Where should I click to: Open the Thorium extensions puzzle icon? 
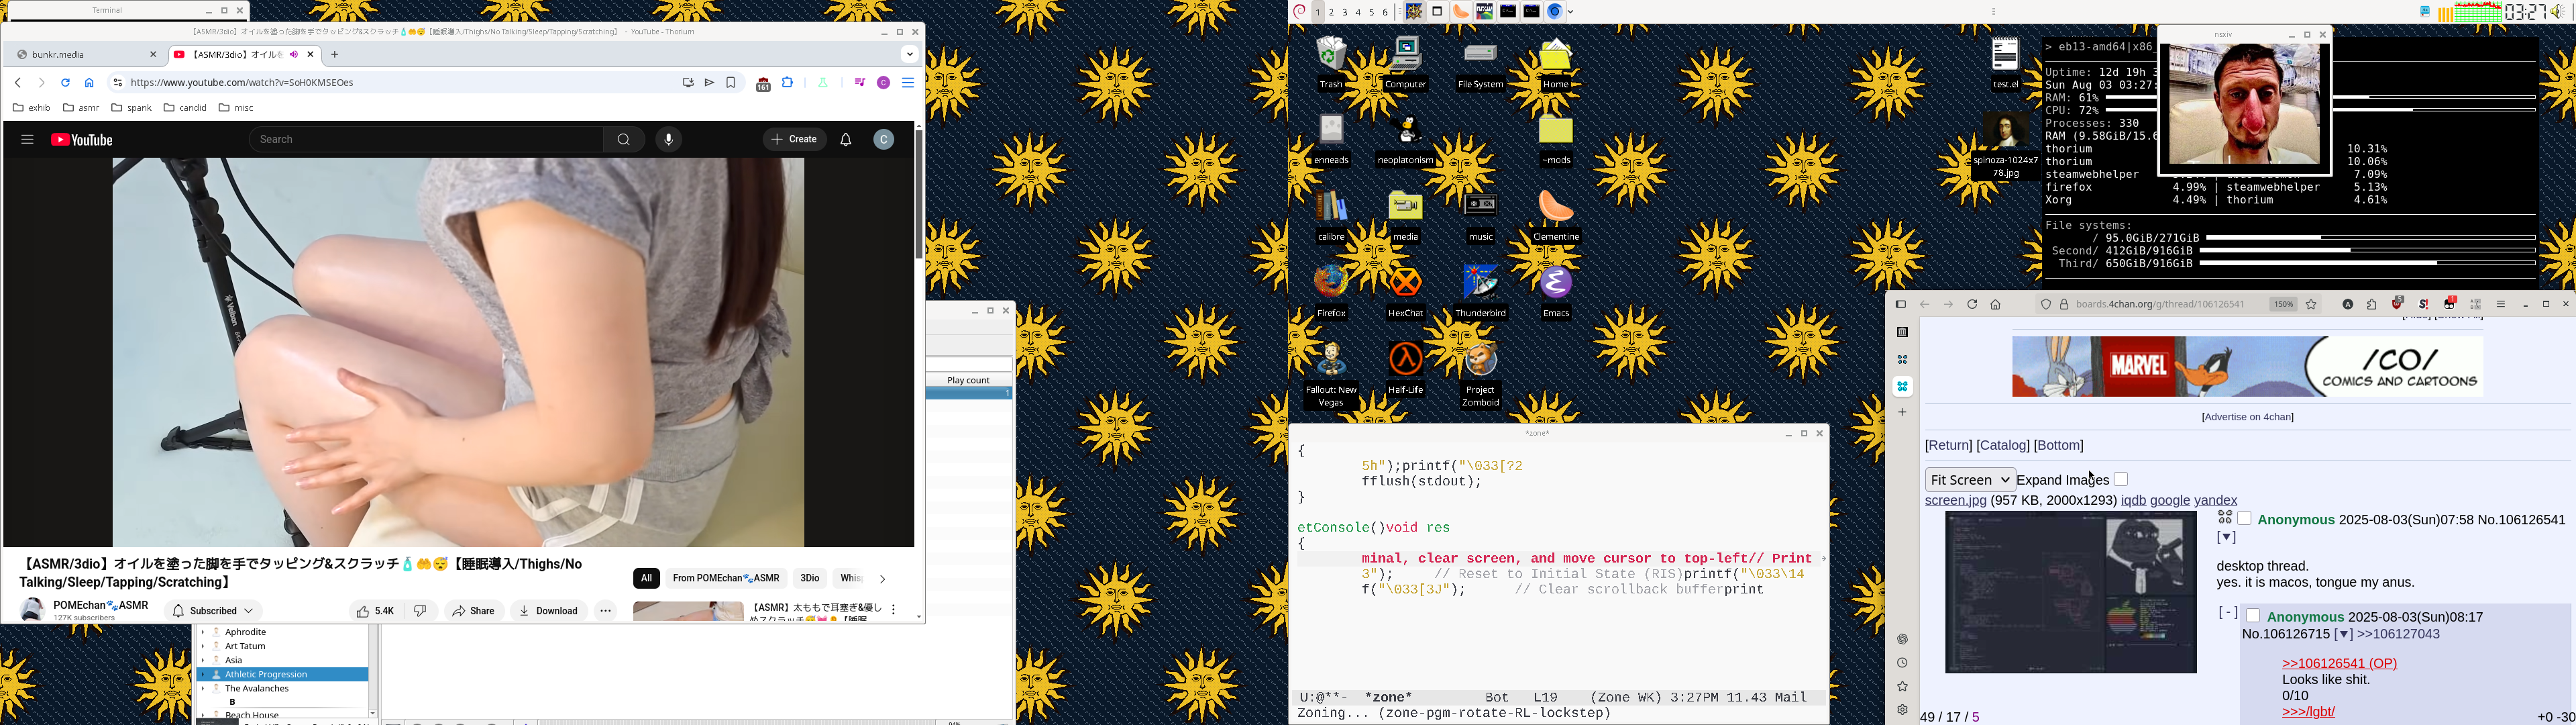[x=788, y=83]
